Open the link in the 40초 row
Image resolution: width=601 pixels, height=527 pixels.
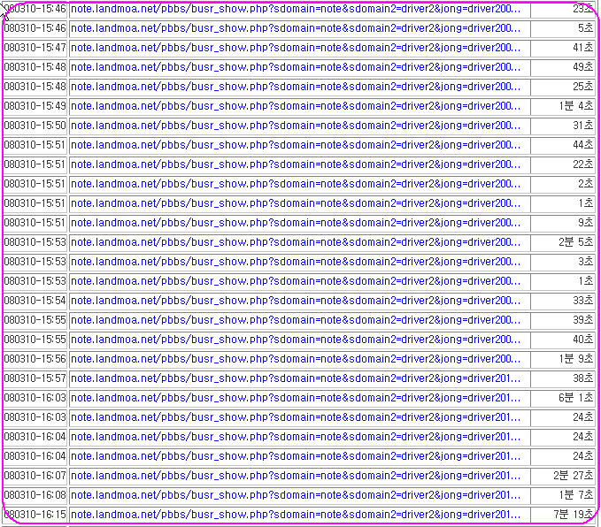(296, 340)
